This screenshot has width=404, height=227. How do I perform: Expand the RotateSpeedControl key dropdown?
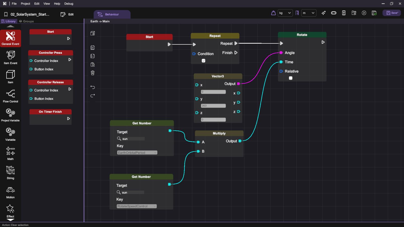[137, 206]
